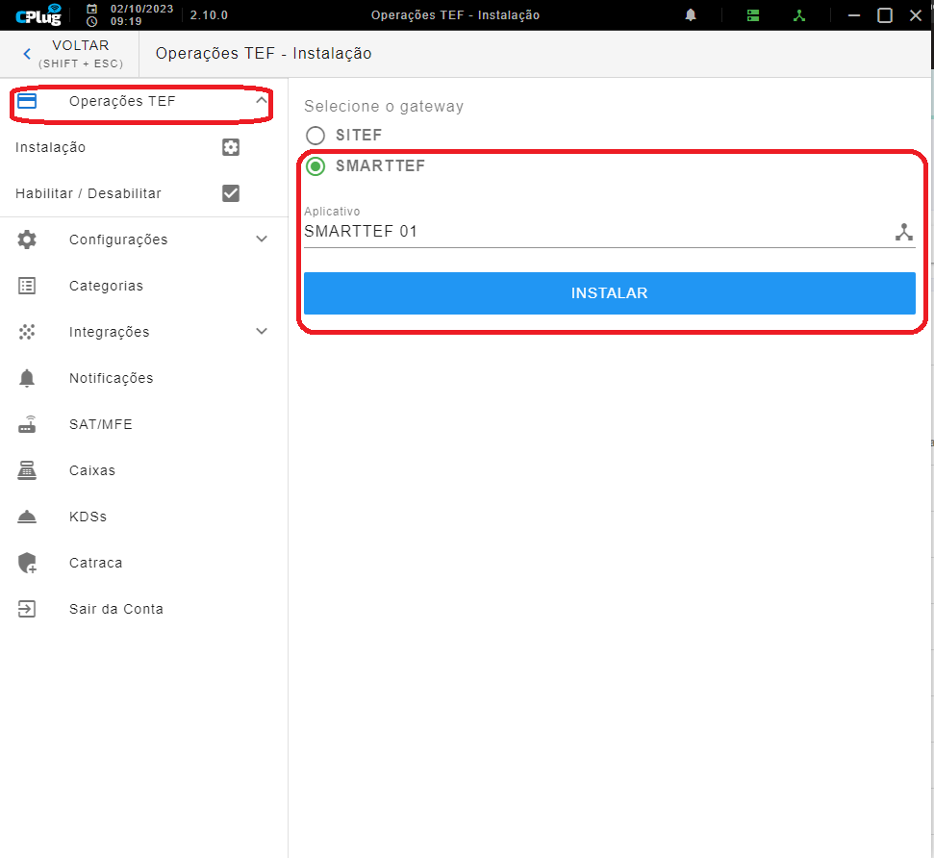The height and width of the screenshot is (858, 934).
Task: Click the Selecione o gateway label
Action: (384, 106)
